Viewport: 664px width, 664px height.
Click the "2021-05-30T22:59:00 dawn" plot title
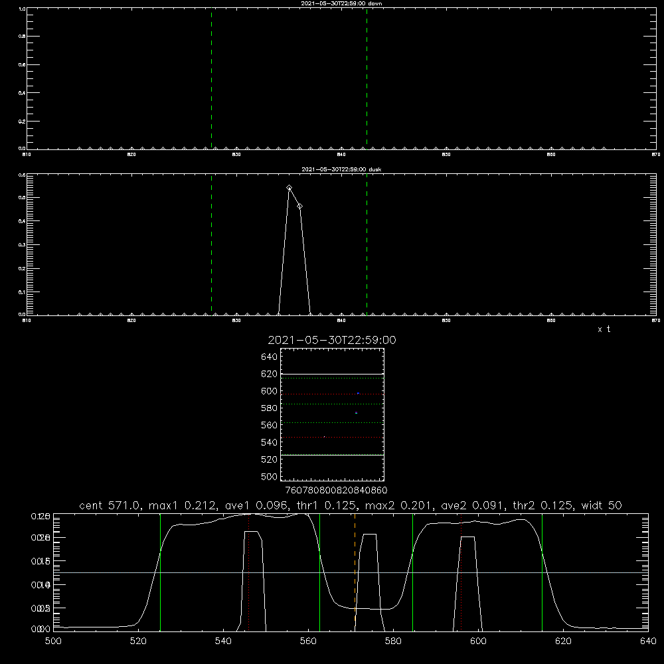(x=341, y=3)
